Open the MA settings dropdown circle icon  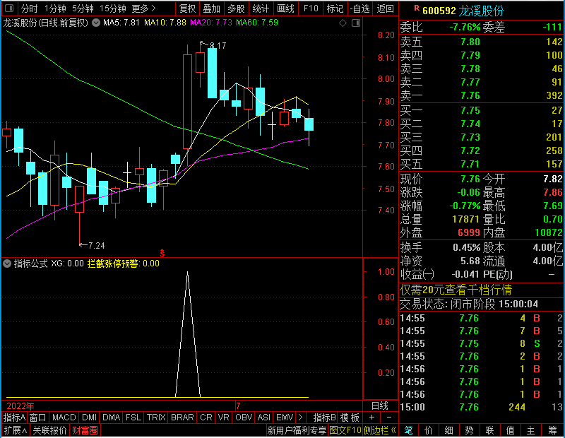[x=96, y=23]
